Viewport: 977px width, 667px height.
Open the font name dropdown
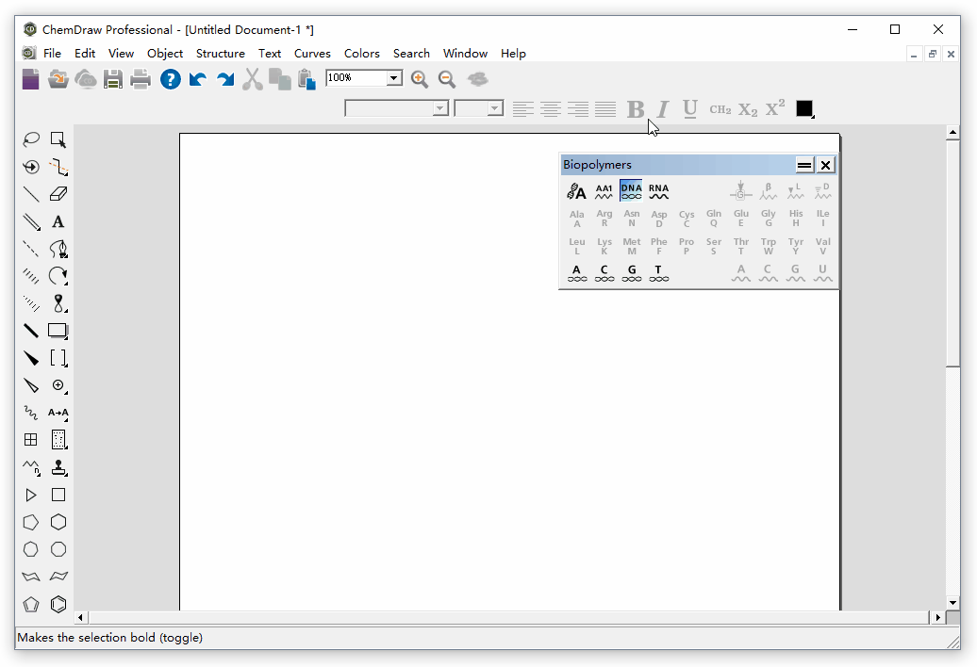click(x=439, y=108)
